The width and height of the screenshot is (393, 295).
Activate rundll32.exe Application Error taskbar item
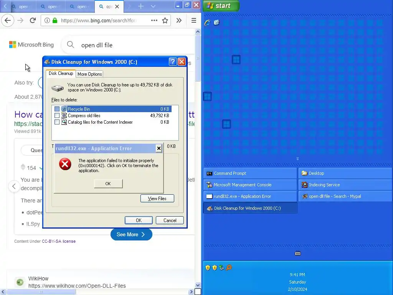(x=250, y=196)
